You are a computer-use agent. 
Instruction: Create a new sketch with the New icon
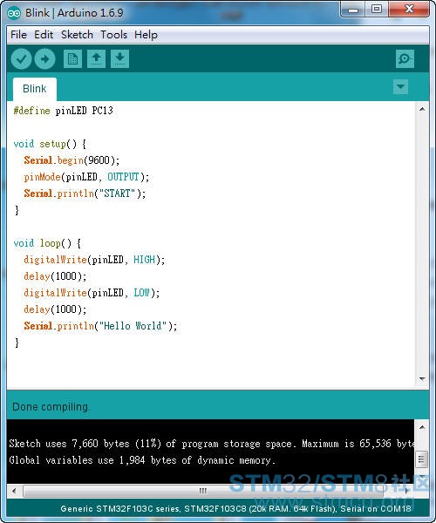point(72,59)
